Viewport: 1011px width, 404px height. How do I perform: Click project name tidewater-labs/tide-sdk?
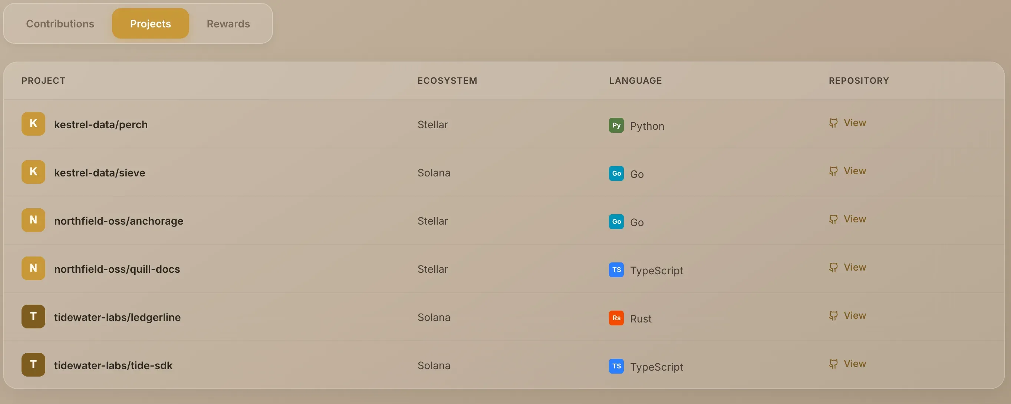pyautogui.click(x=113, y=365)
